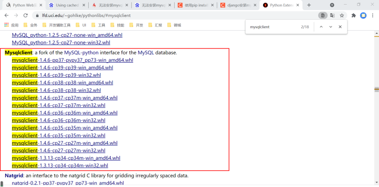
Task: Download mysqlclient-1.4.6-cp39-cp39-win_amd64.whl
Action: point(62,67)
